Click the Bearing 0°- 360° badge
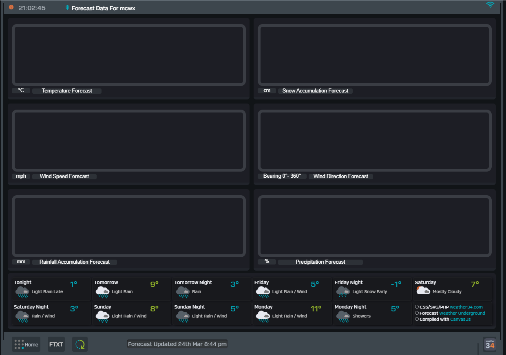 click(282, 176)
